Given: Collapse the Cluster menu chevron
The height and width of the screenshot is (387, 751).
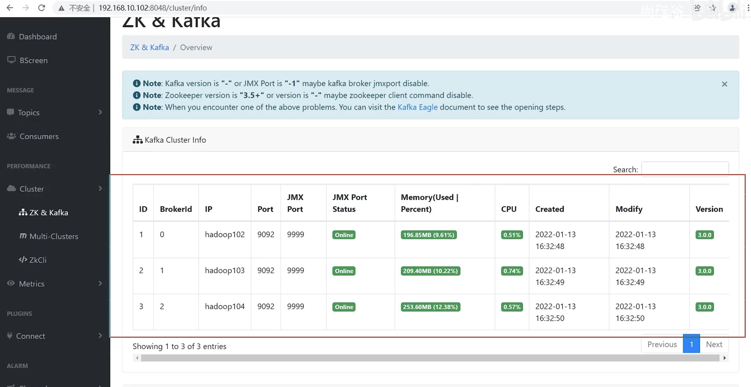Looking at the screenshot, I should click(100, 188).
